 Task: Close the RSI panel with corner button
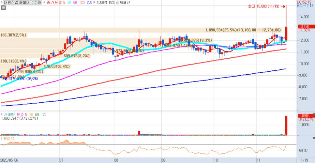click(314, 138)
